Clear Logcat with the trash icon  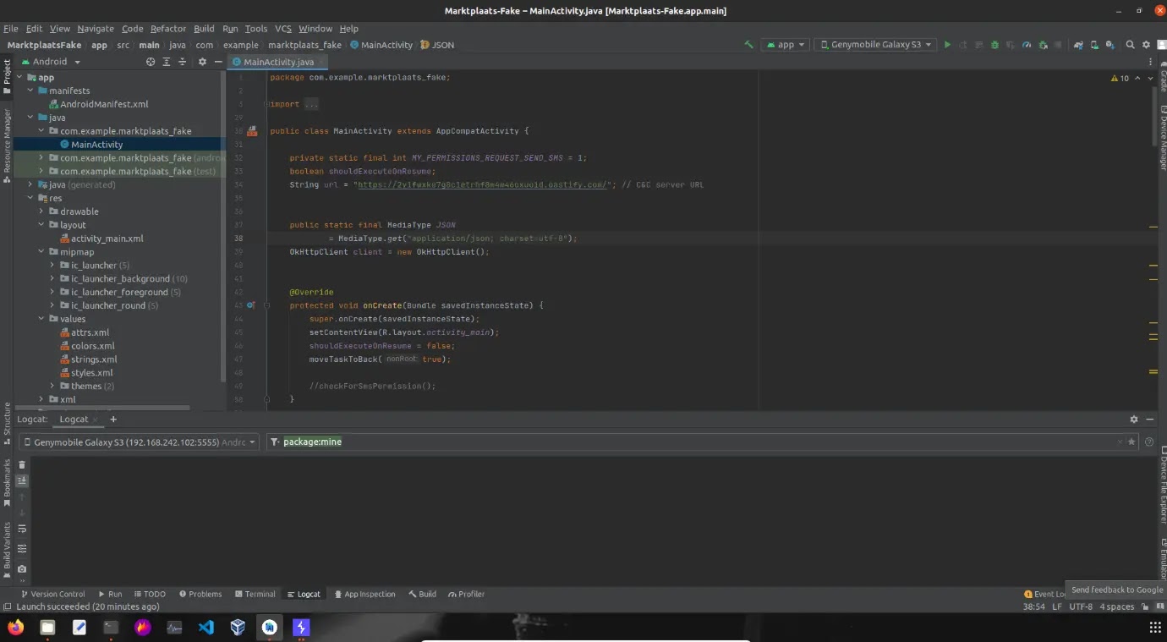[22, 464]
